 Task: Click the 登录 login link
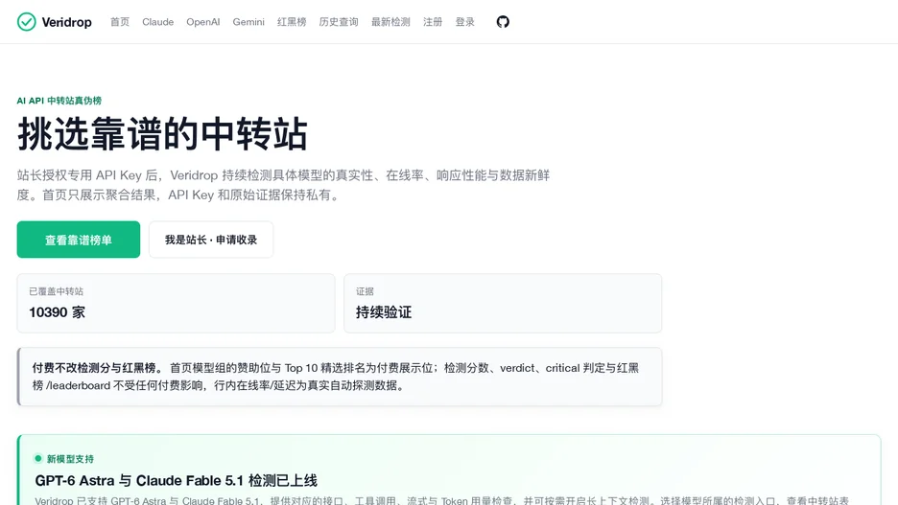pos(464,22)
